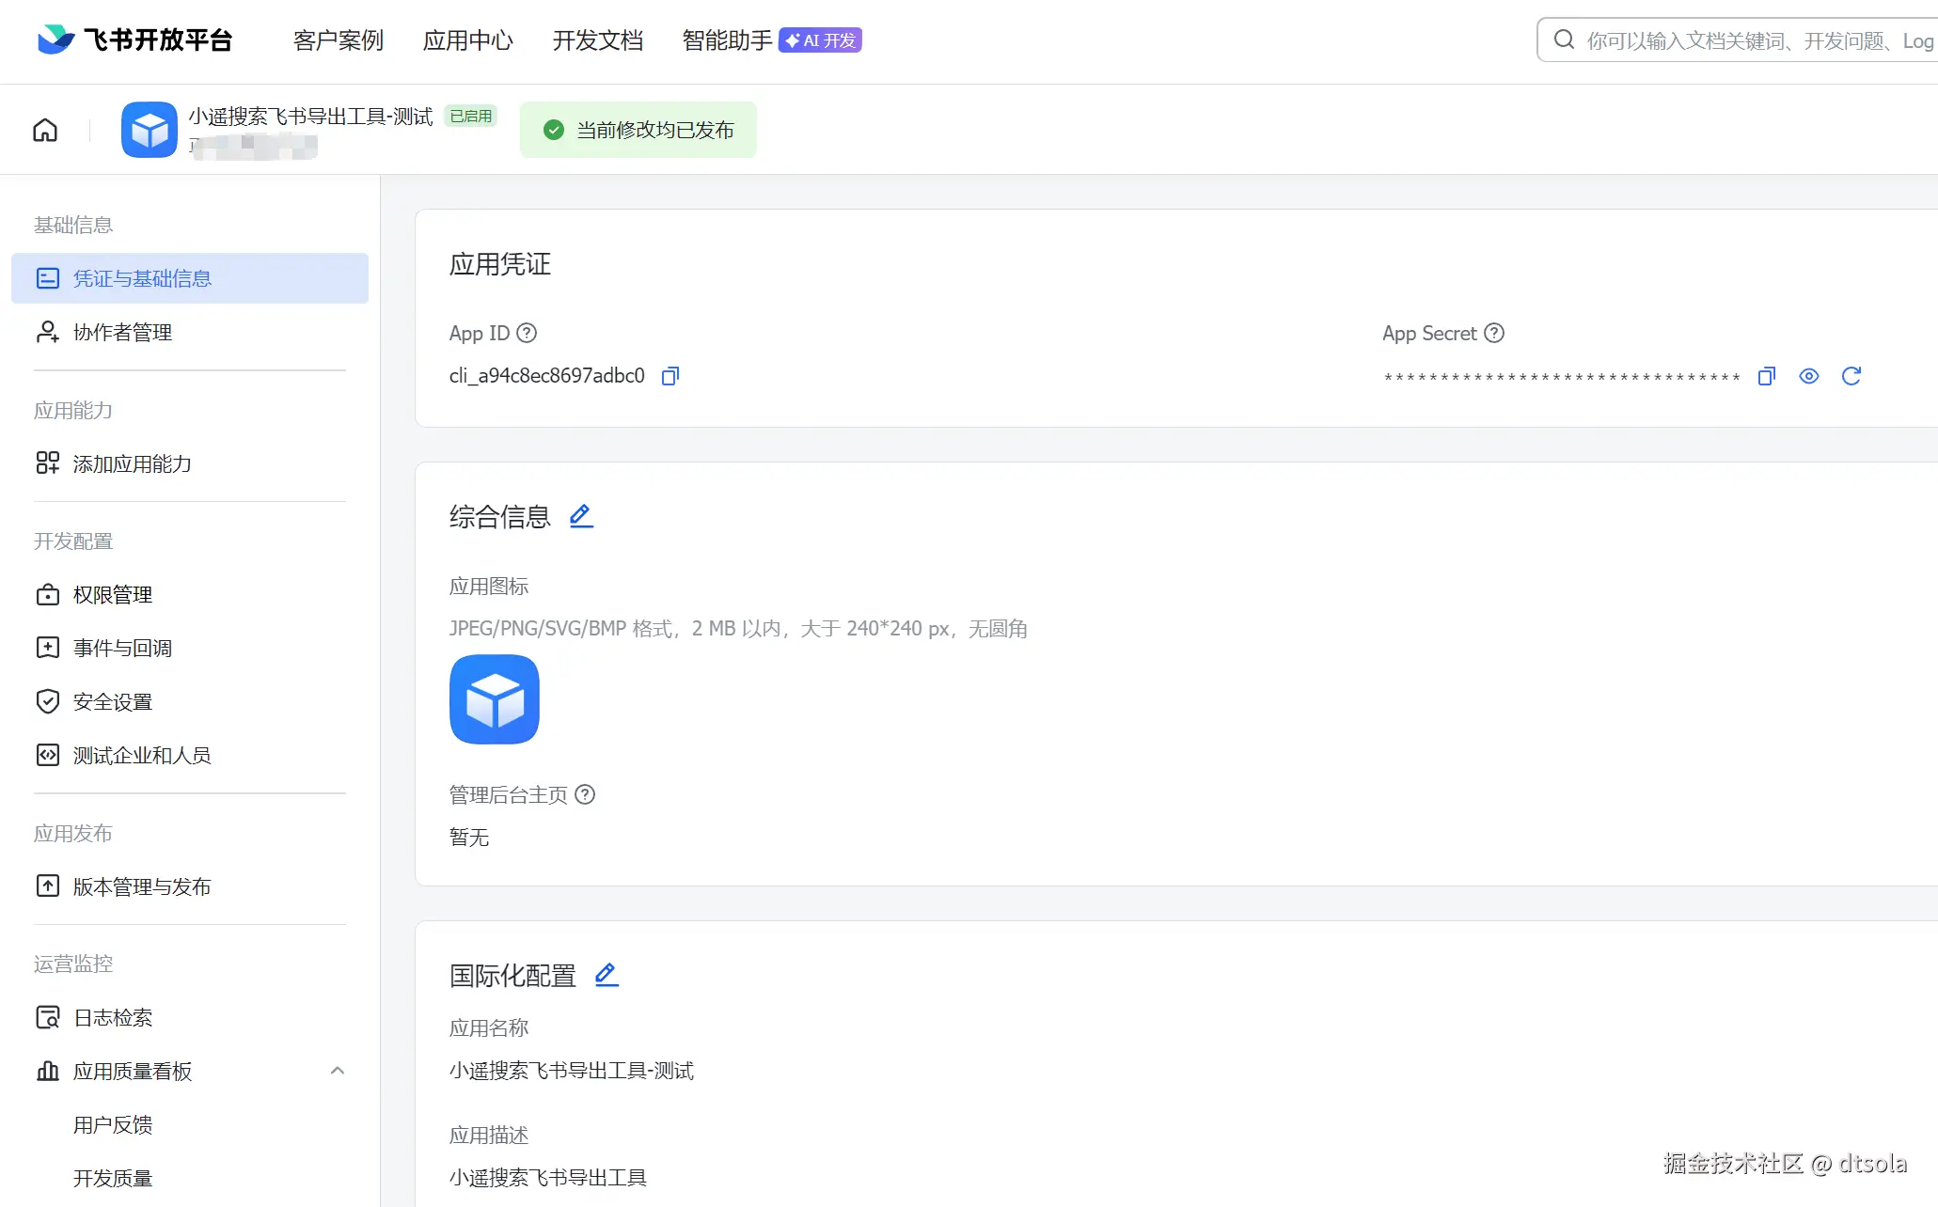The width and height of the screenshot is (1938, 1207).
Task: Click the home icon in header
Action: tap(45, 130)
